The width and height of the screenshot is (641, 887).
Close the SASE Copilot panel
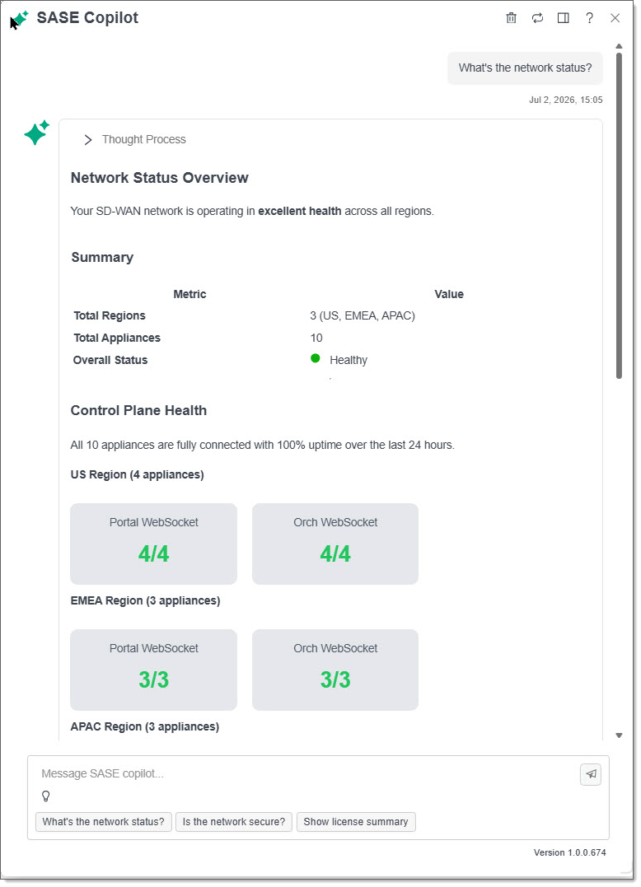click(615, 18)
